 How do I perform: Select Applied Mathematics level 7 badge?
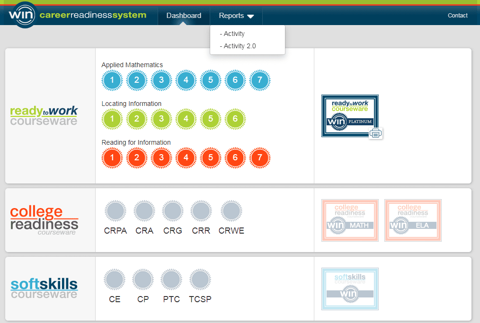259,80
